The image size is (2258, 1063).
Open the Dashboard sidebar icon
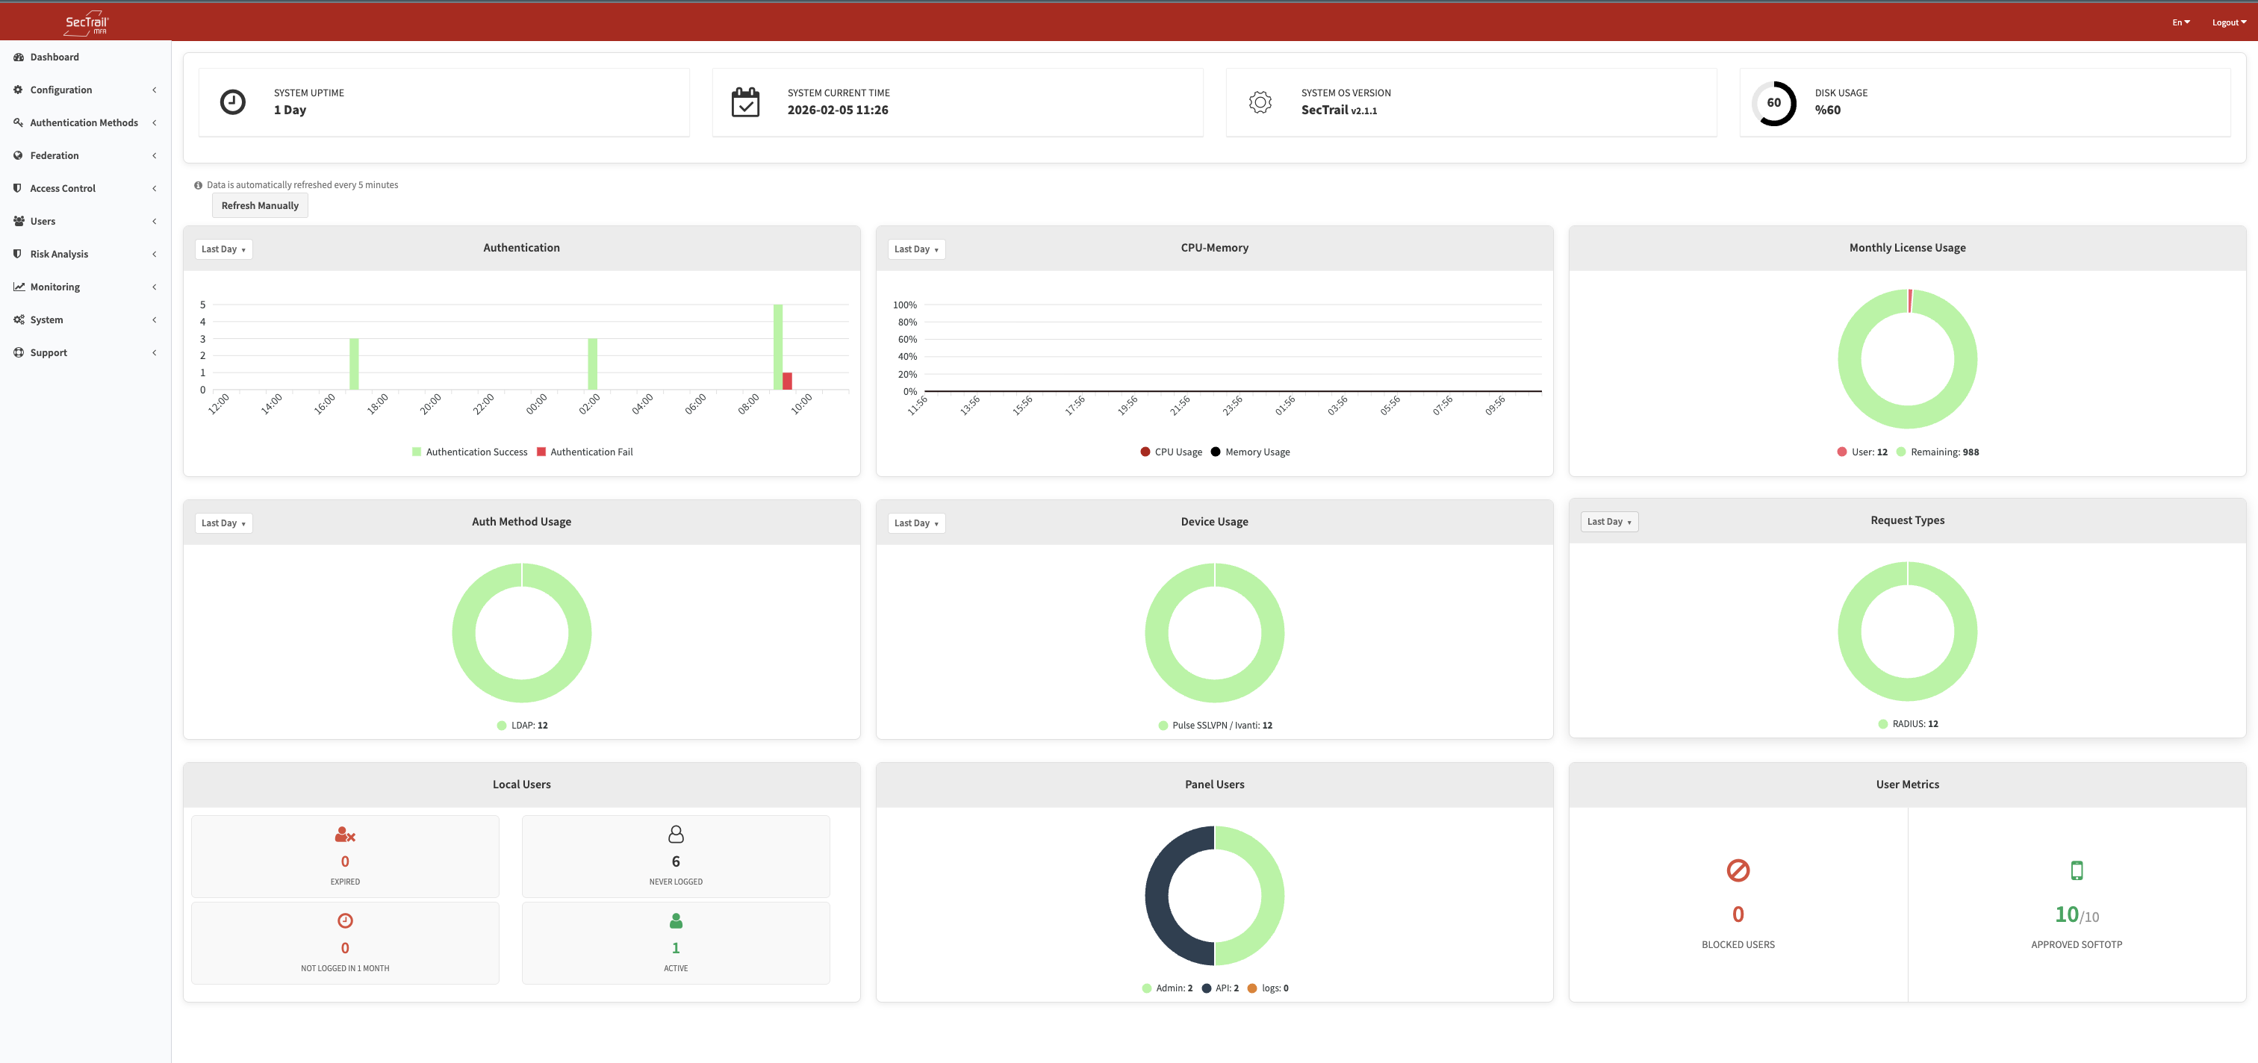(x=19, y=56)
